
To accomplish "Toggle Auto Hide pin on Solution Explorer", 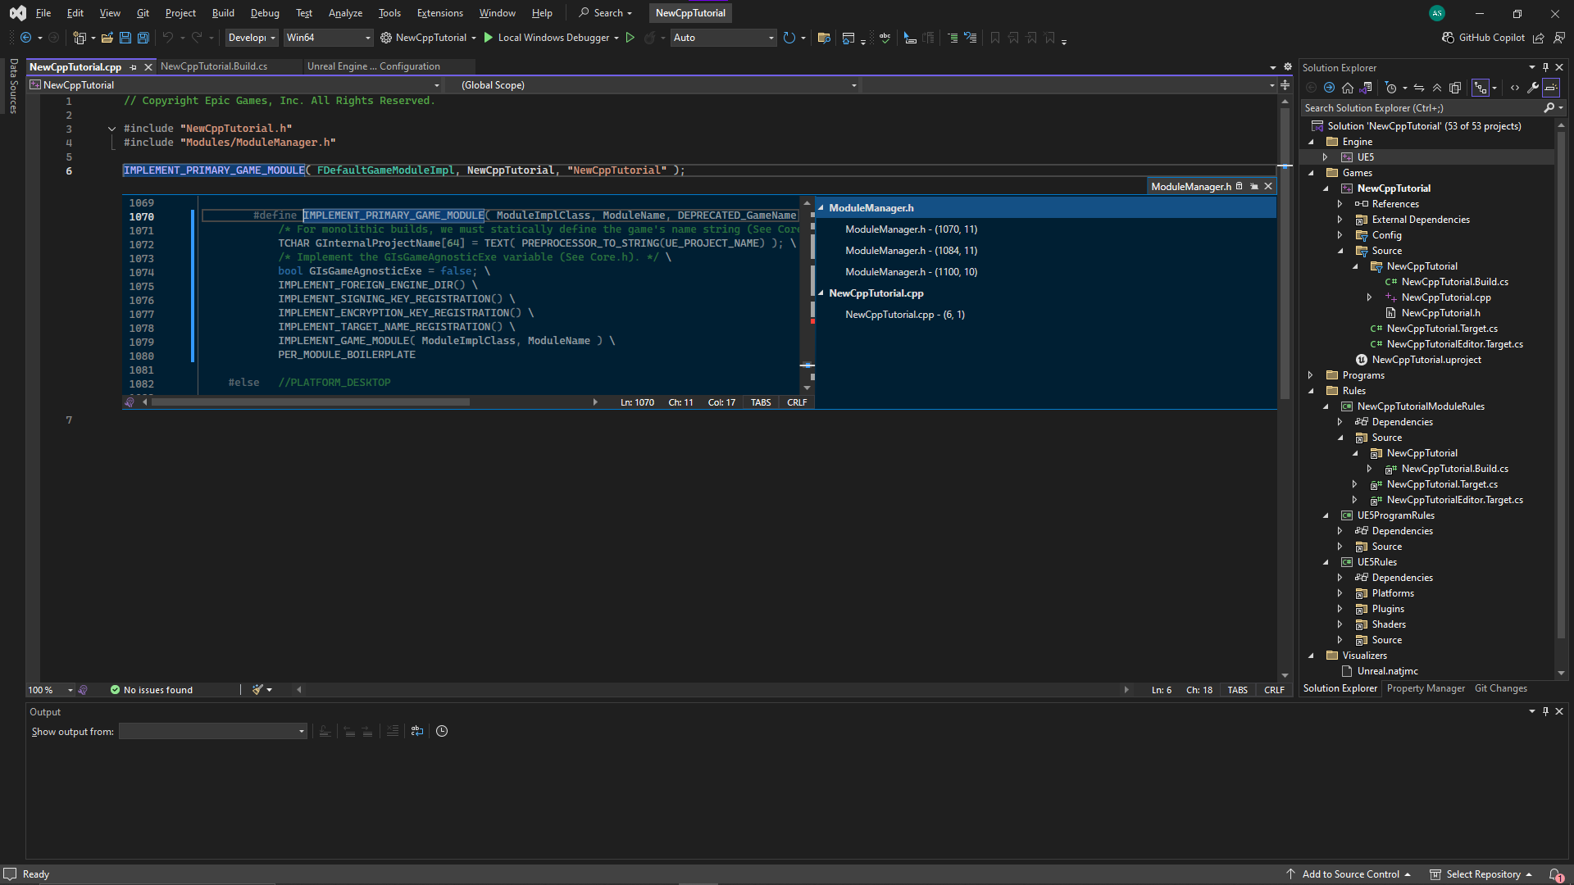I will click(1545, 68).
